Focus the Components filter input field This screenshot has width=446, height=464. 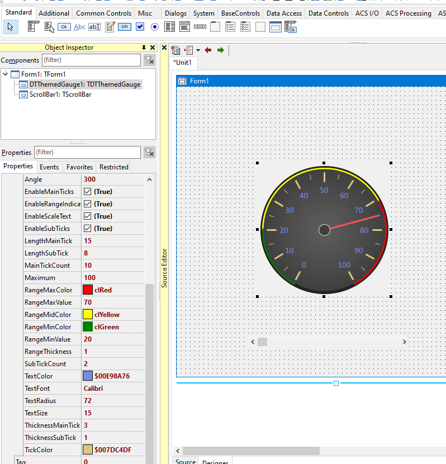92,60
